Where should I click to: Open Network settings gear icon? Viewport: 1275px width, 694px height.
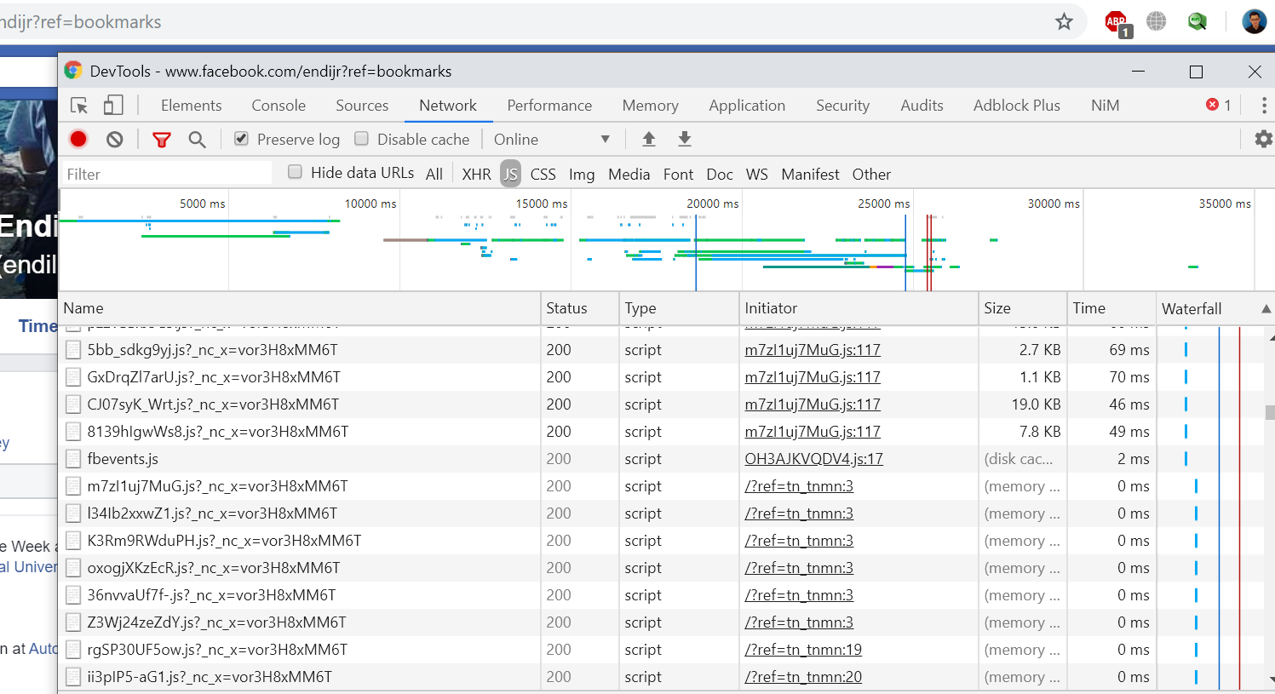pyautogui.click(x=1264, y=139)
